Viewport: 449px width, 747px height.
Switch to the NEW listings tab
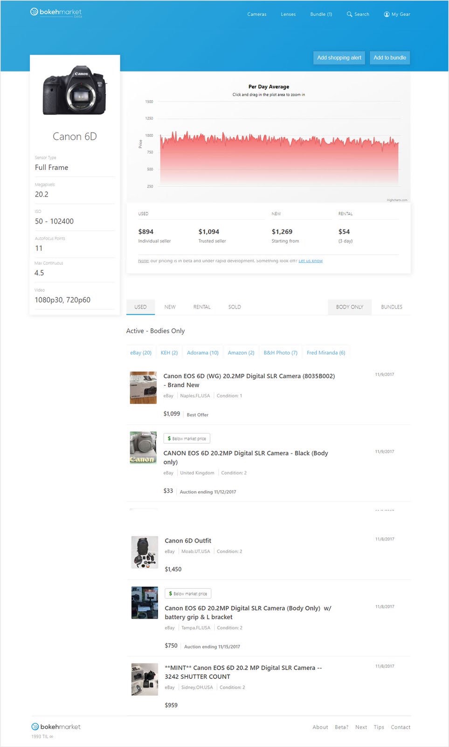[170, 307]
